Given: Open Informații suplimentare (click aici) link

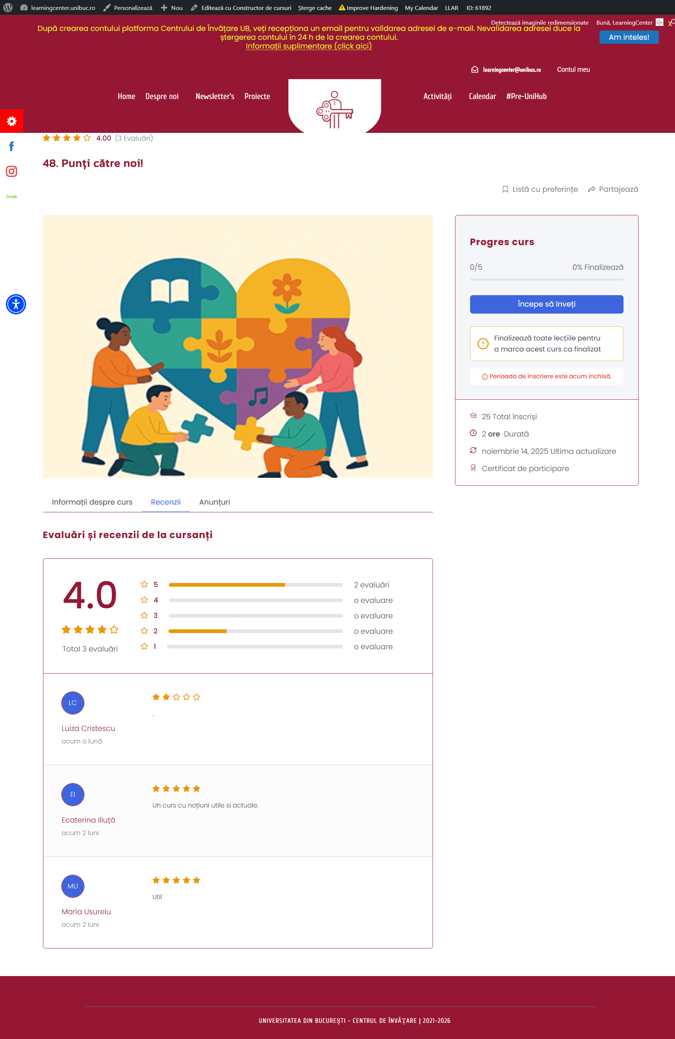Looking at the screenshot, I should pyautogui.click(x=309, y=46).
